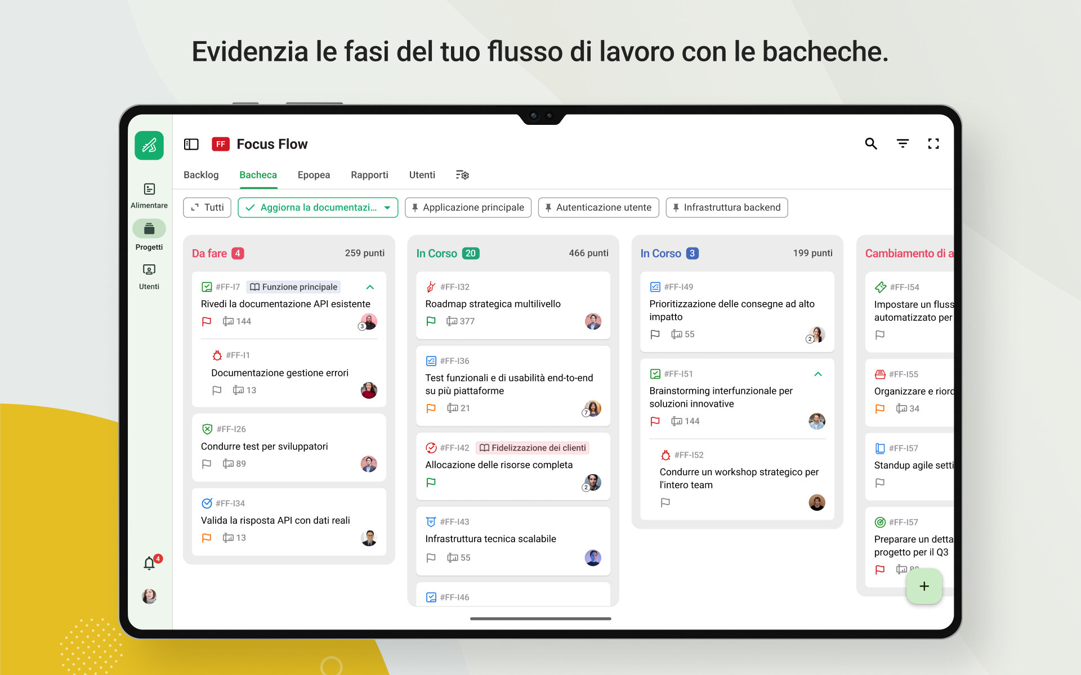The height and width of the screenshot is (675, 1081).
Task: Switch to the Backlog tab
Action: point(201,175)
